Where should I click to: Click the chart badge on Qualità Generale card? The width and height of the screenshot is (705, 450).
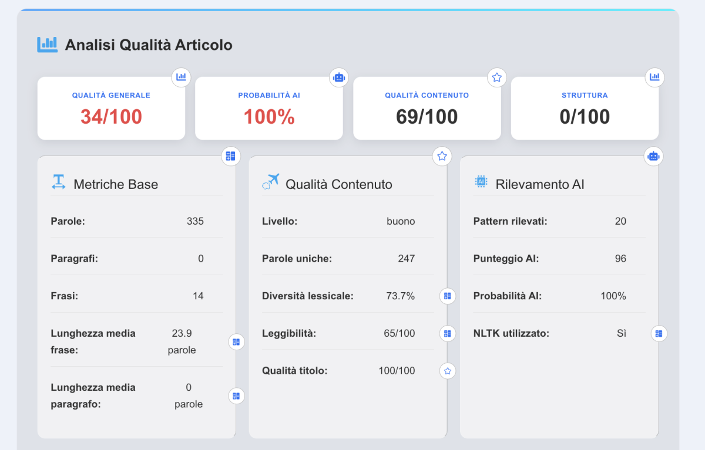point(181,77)
